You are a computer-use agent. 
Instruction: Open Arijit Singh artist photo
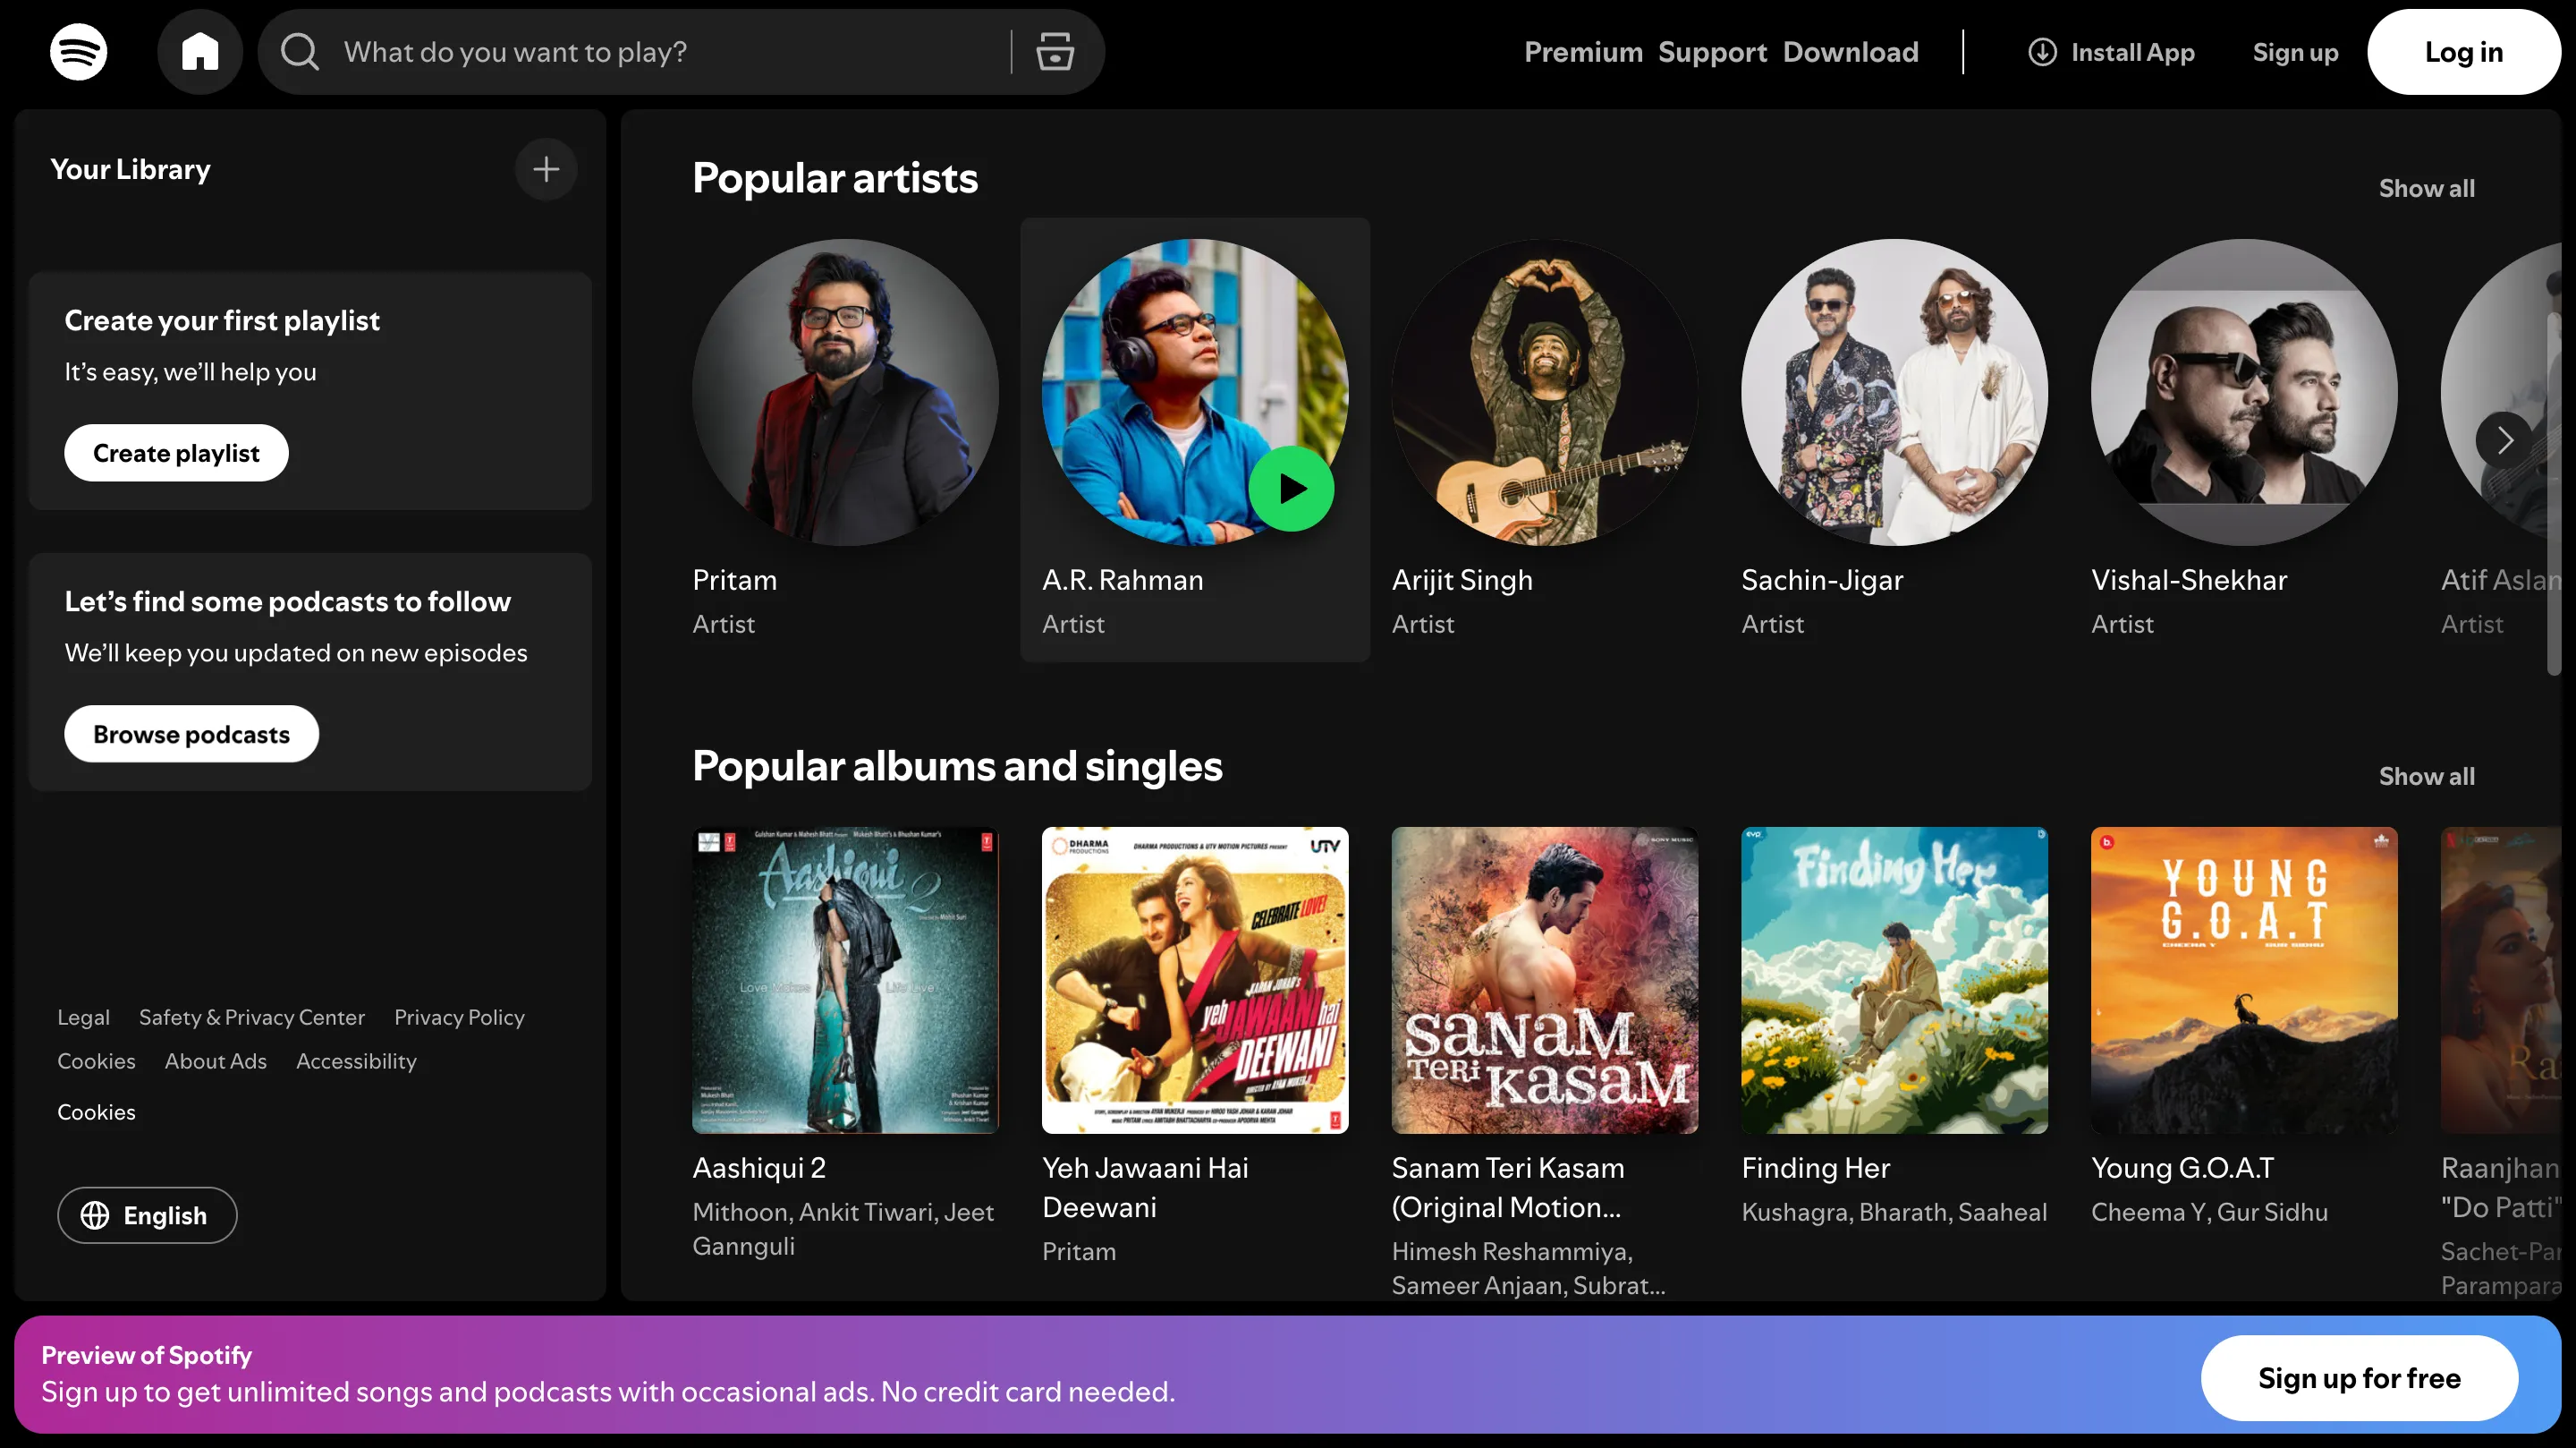(x=1544, y=392)
